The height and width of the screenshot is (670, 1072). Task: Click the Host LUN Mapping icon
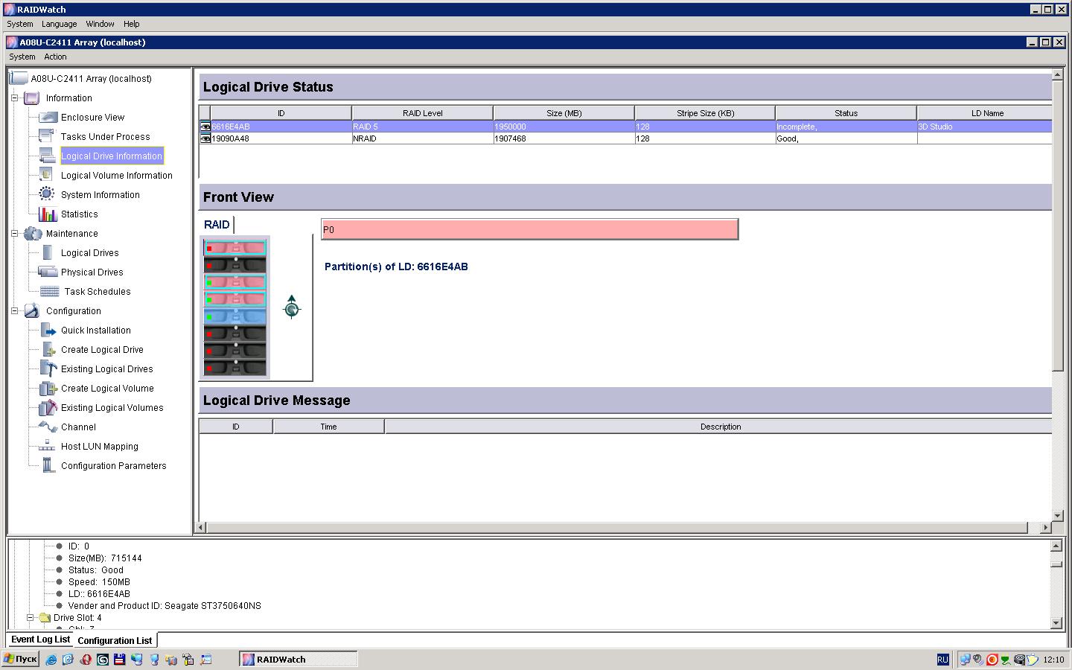(47, 447)
